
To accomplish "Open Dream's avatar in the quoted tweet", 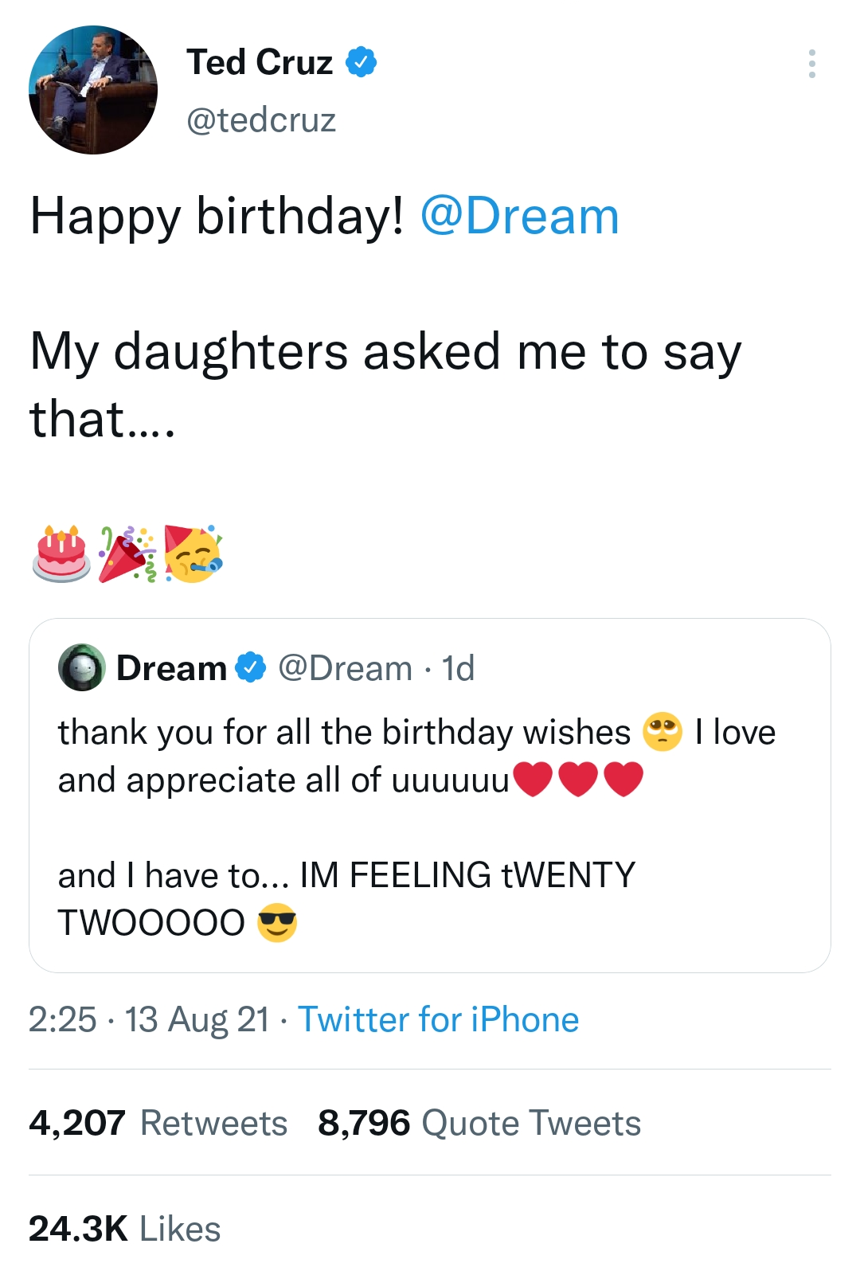I will [x=82, y=667].
